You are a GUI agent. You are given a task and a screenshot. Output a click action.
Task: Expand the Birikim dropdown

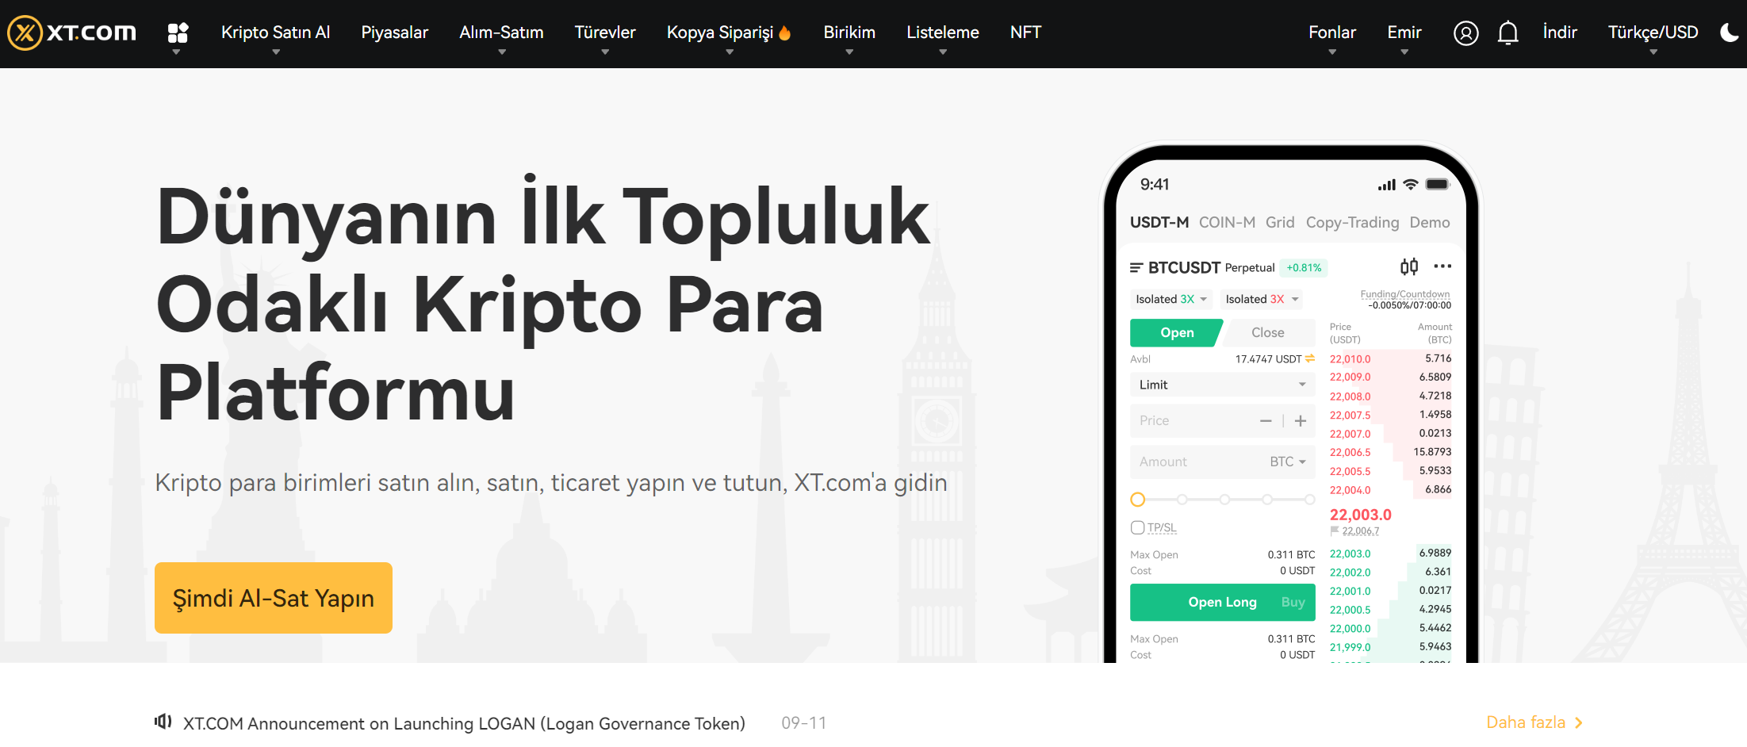click(849, 33)
